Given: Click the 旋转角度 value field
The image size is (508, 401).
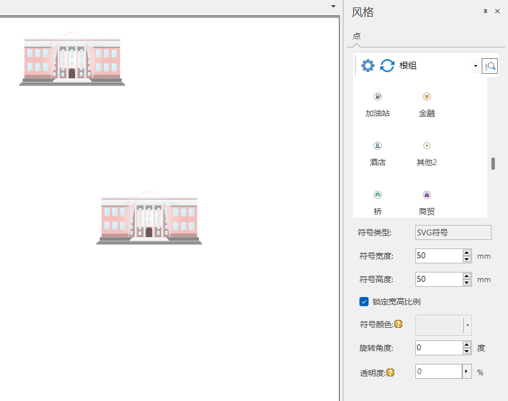Looking at the screenshot, I should click(x=439, y=348).
